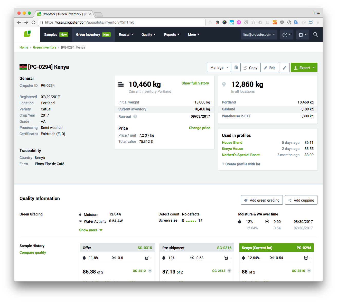Click the permalink chain icon button
This screenshot has width=337, height=302.
(285, 68)
